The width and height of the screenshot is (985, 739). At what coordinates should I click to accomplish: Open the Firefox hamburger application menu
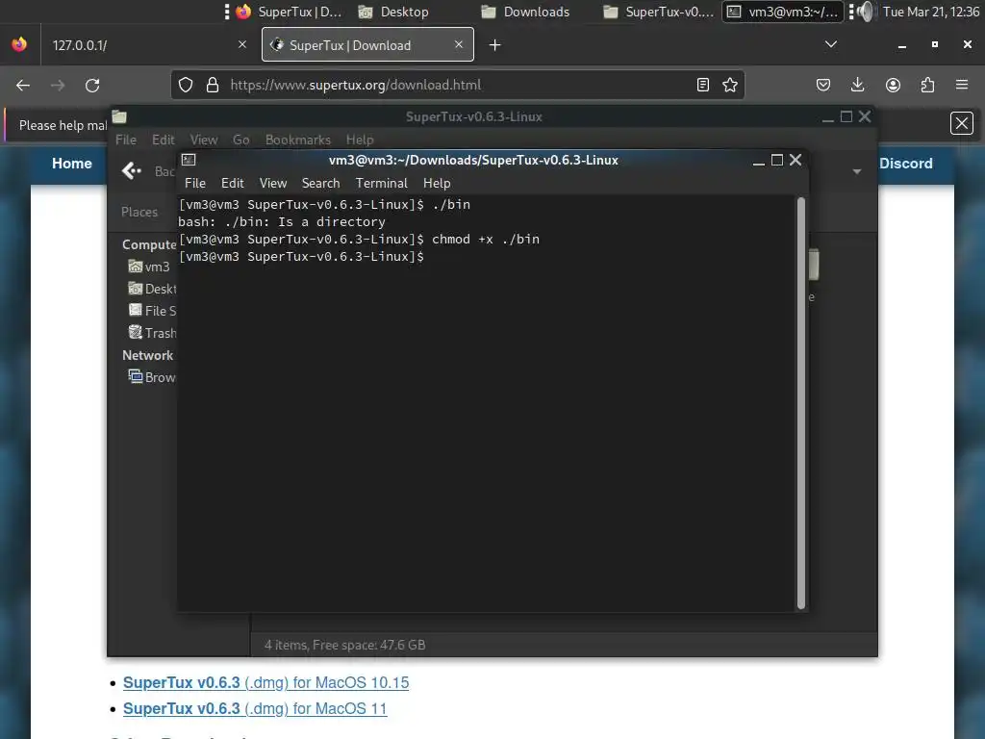pos(962,85)
